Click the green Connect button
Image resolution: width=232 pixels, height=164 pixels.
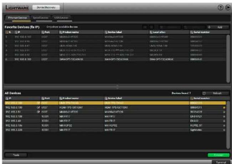(x=218, y=155)
